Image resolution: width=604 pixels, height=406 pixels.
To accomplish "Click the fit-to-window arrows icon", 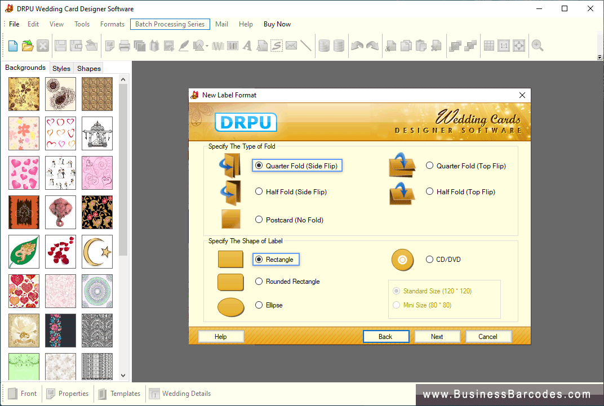I will 519,46.
